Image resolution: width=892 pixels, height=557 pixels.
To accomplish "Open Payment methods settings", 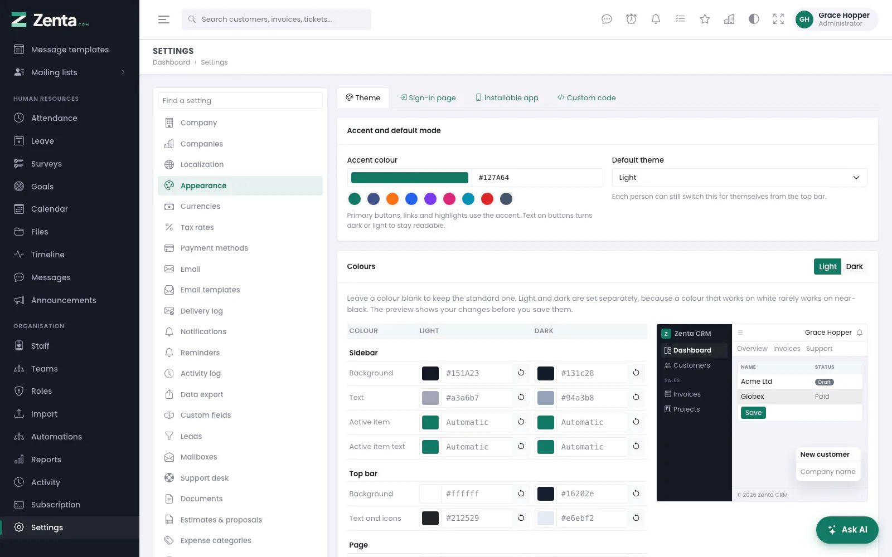I will (x=240, y=248).
